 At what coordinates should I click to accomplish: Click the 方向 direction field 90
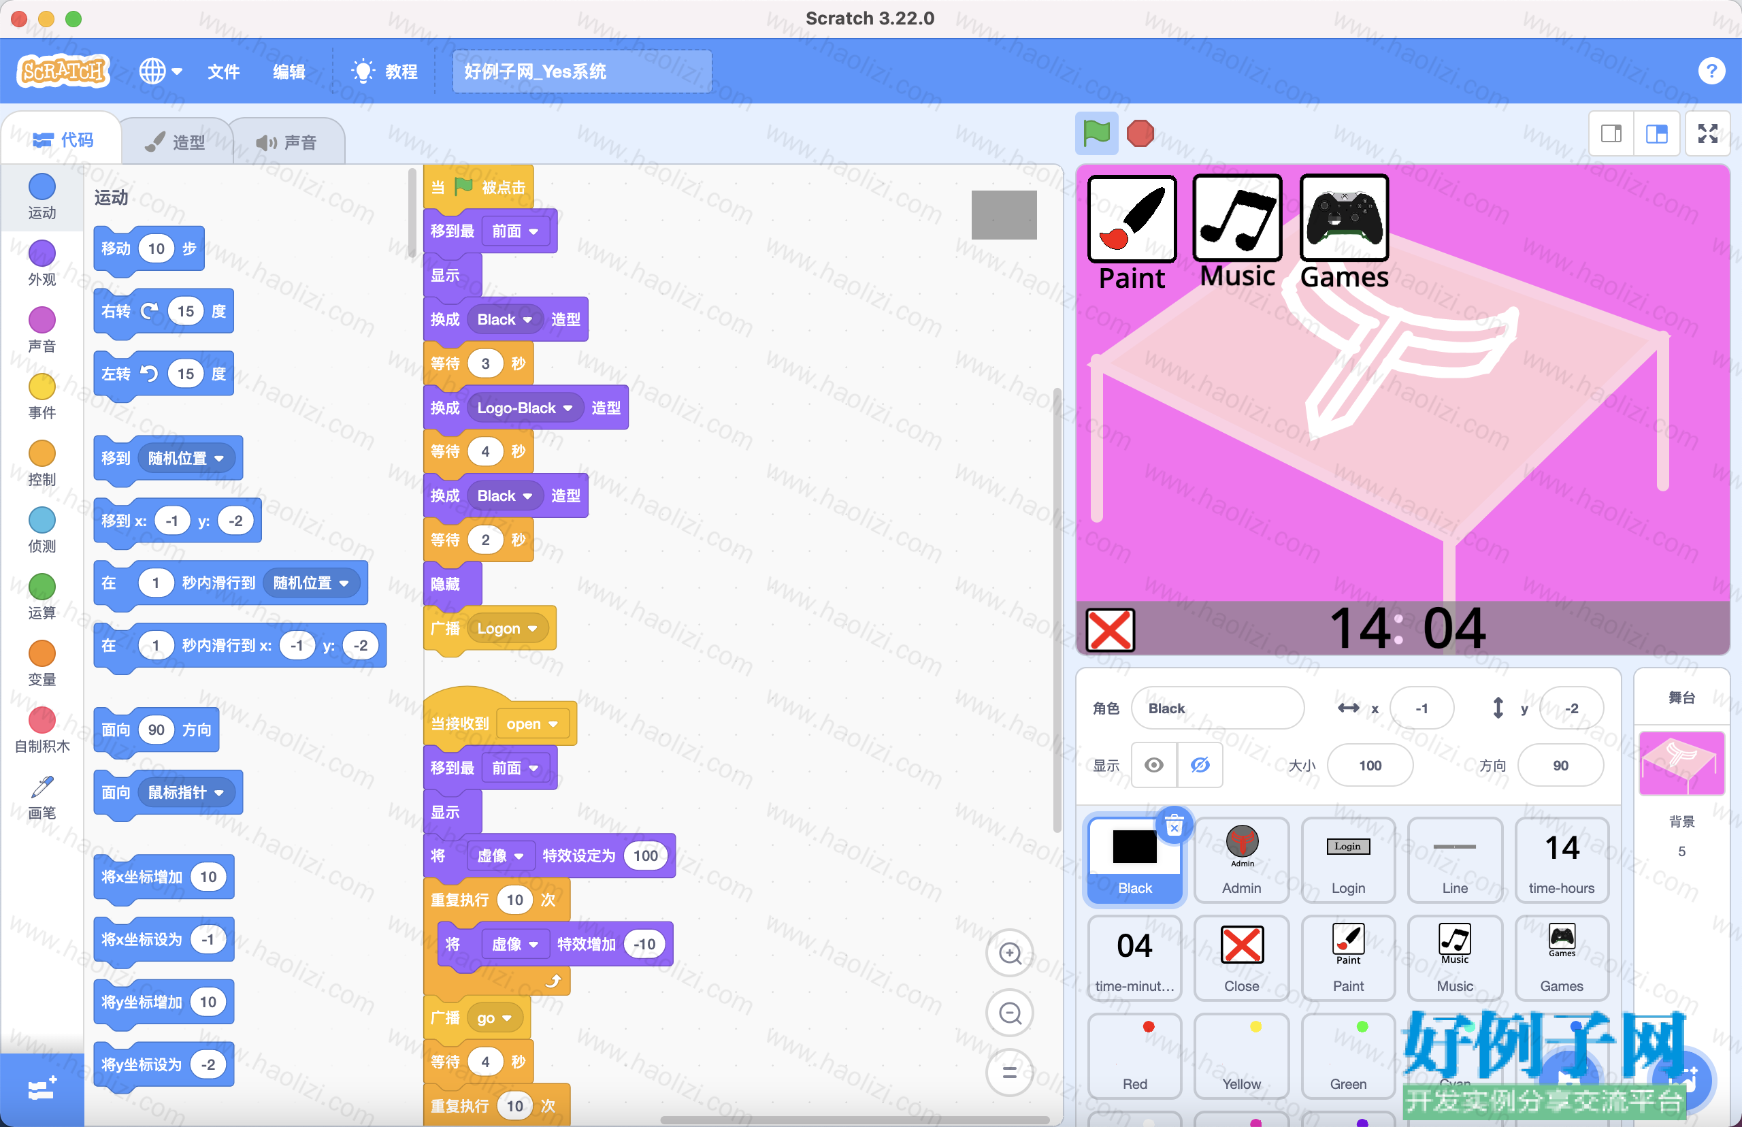(x=1560, y=765)
